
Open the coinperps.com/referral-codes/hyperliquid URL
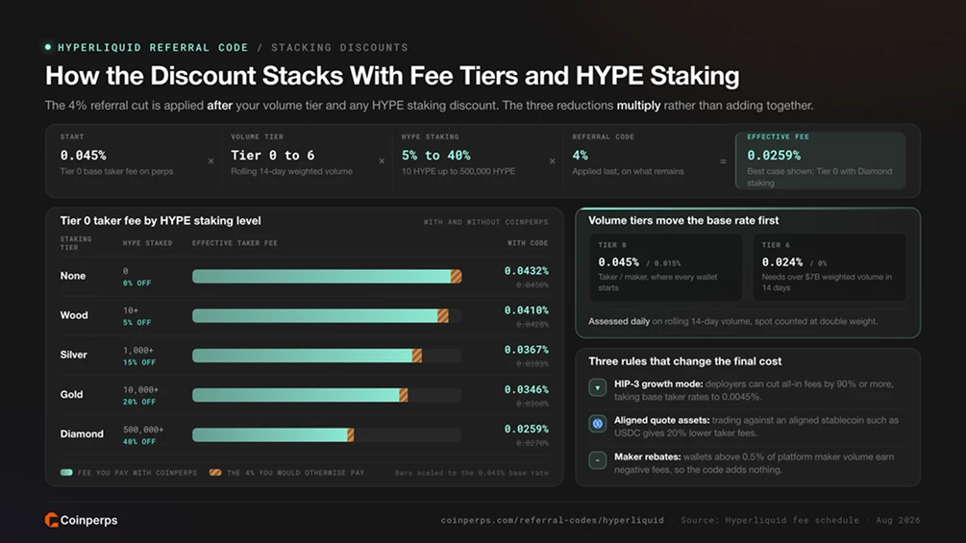(553, 520)
